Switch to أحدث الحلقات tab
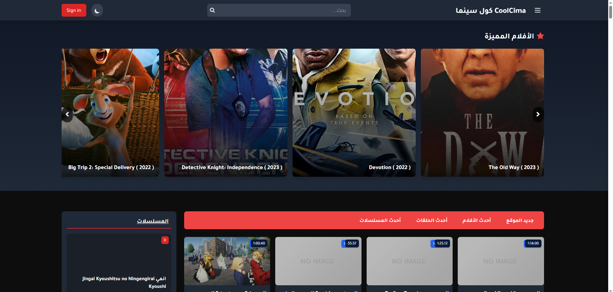The height and width of the screenshot is (292, 613). point(431,220)
